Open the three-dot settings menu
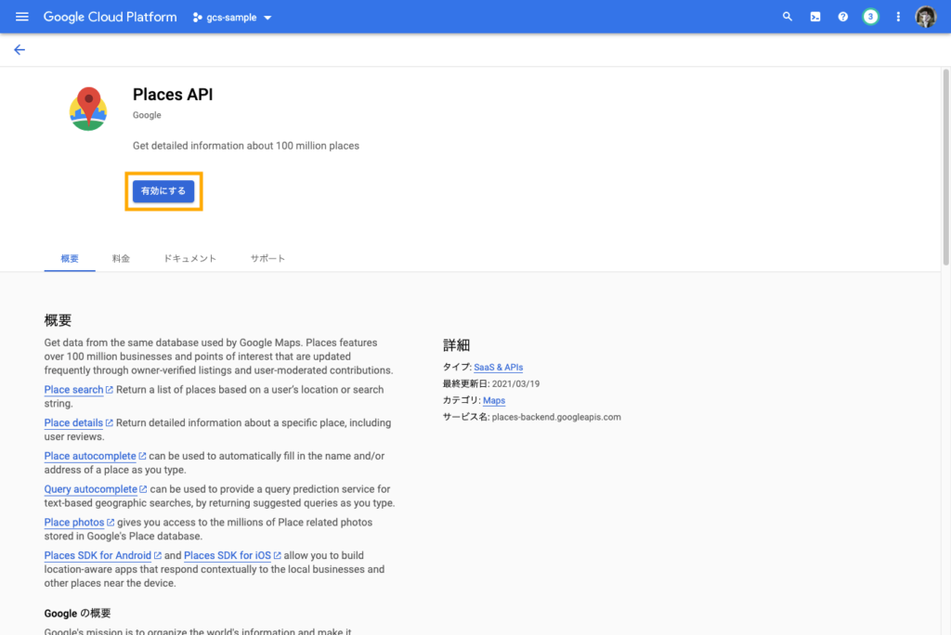Image resolution: width=951 pixels, height=635 pixels. pyautogui.click(x=898, y=17)
